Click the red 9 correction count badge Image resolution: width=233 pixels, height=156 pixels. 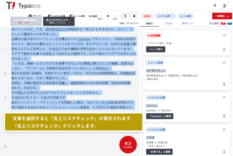click(223, 24)
